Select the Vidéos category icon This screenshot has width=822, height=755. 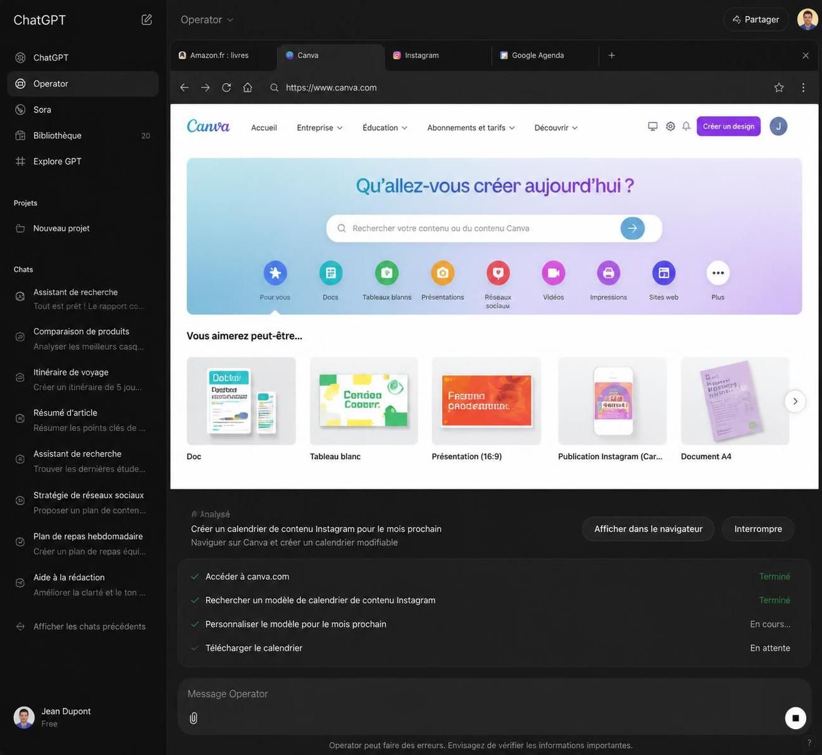coord(554,273)
